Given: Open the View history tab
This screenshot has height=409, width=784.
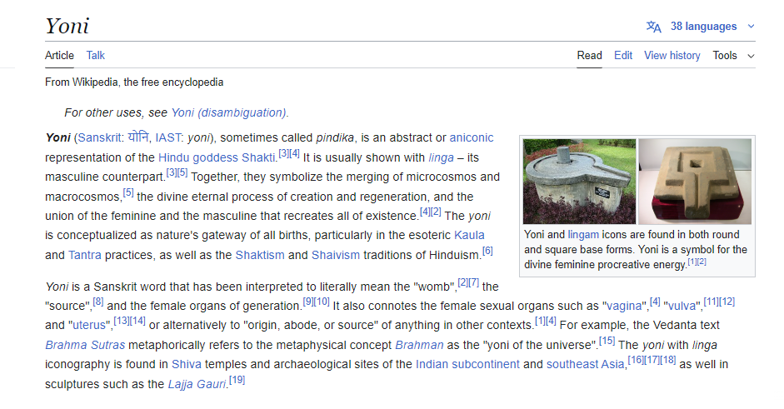Looking at the screenshot, I should (x=672, y=56).
